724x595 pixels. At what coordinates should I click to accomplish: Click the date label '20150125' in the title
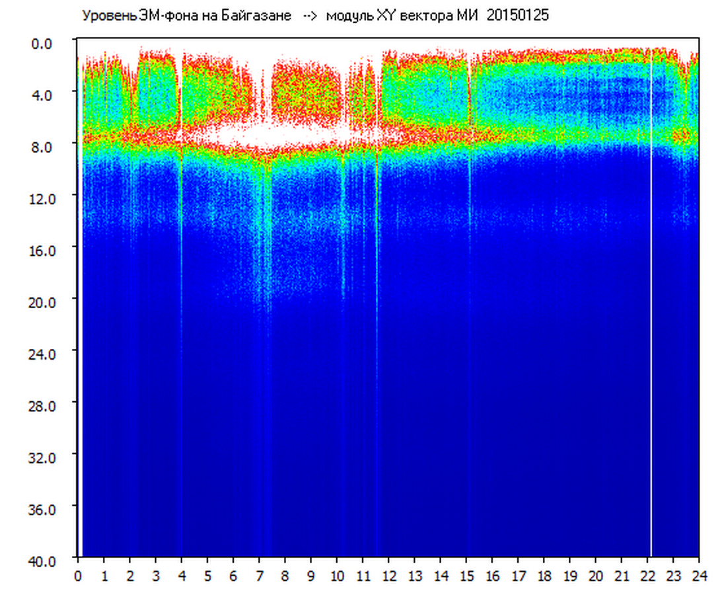[x=518, y=15]
